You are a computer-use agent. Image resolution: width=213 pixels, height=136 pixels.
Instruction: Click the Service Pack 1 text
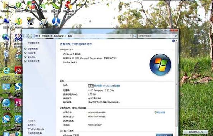tap(70, 62)
